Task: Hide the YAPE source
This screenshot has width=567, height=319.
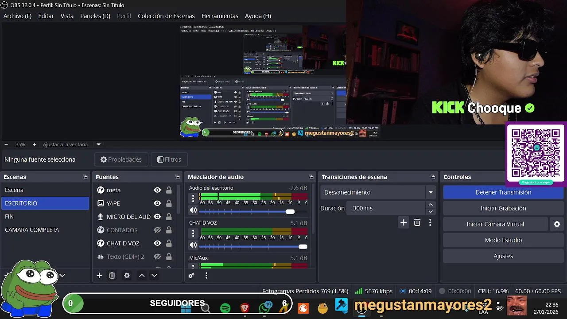Action: (157, 203)
